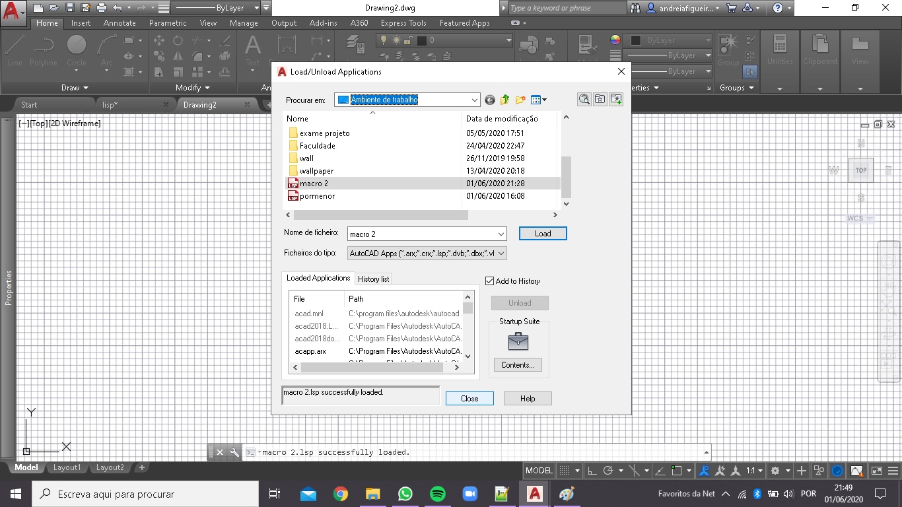Click the Help button in the dialog
The image size is (902, 507).
[528, 398]
